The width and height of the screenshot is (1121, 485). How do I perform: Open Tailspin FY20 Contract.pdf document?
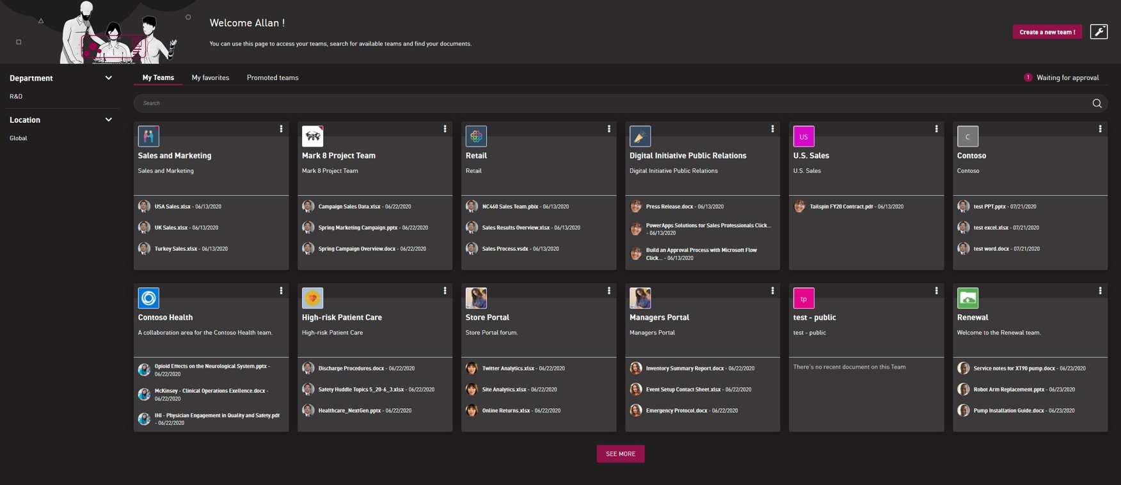841,207
